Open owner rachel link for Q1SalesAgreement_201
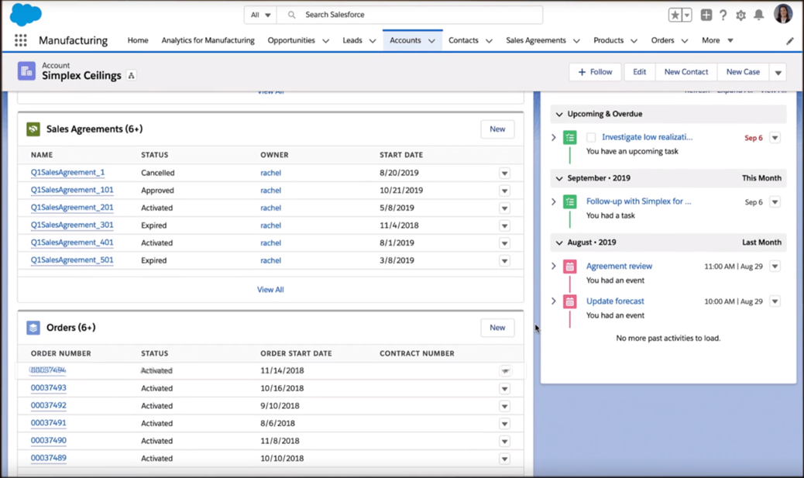804x478 pixels. pyautogui.click(x=271, y=208)
